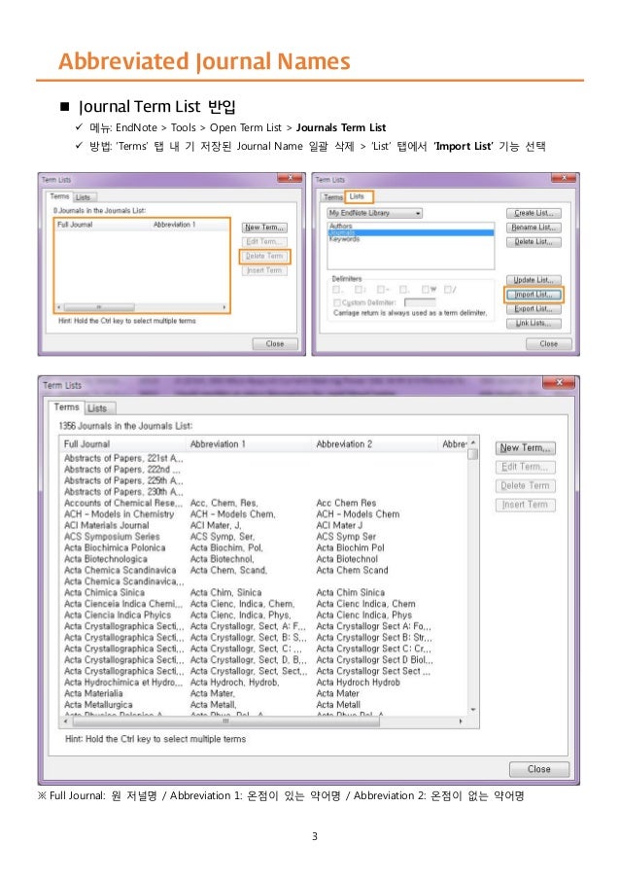The height and width of the screenshot is (878, 620).
Task: Click Full Journal header in 1356 Journals list
Action: click(123, 444)
